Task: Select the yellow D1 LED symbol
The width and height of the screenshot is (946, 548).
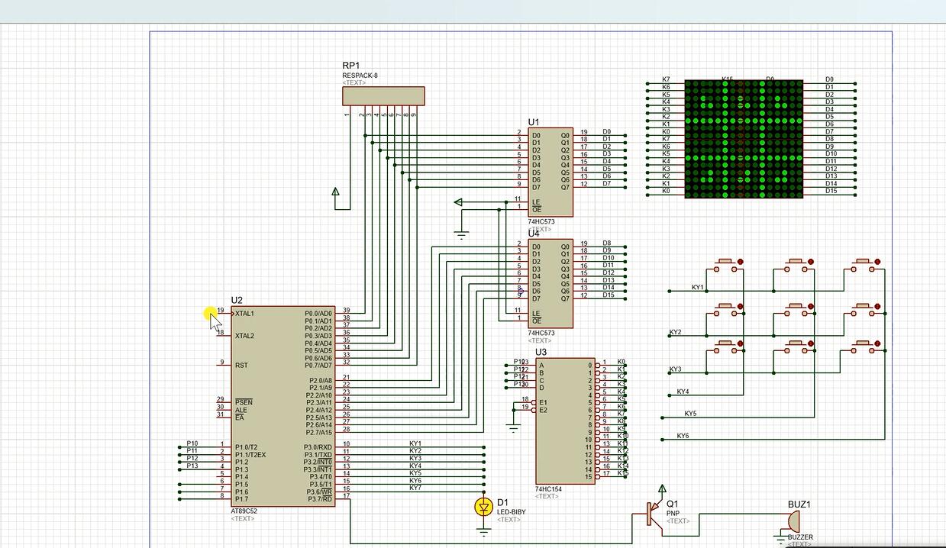Action: pos(483,507)
